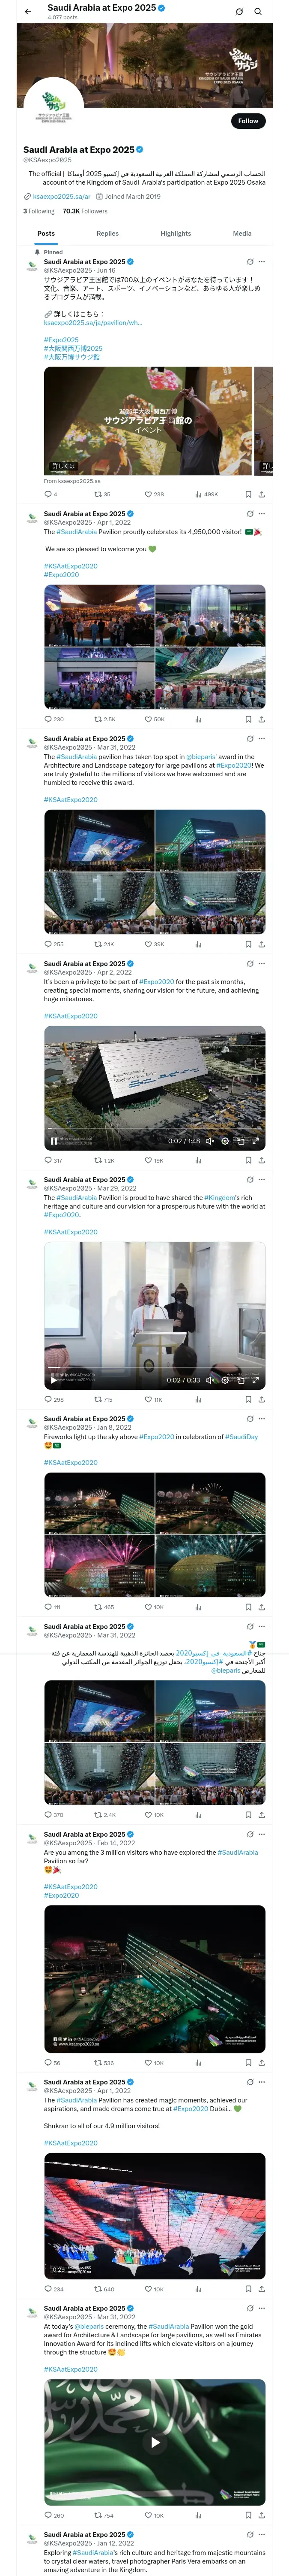Screen dimensions: 289x2576
Task: Like the pinned Jun 16 post
Action: pos(147,494)
